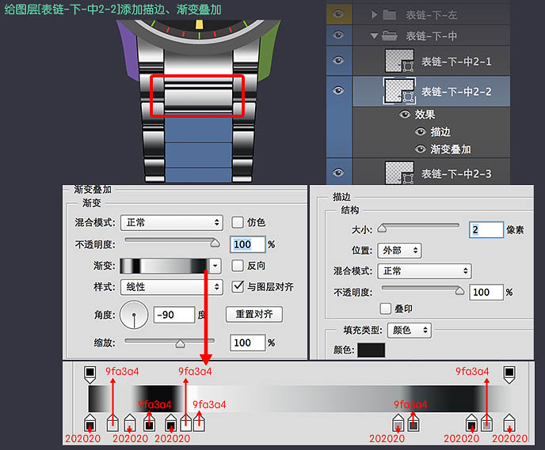Image resolution: width=545 pixels, height=450 pixels.
Task: Toggle visibility of 表链-下-中2-1 layer
Action: point(338,61)
